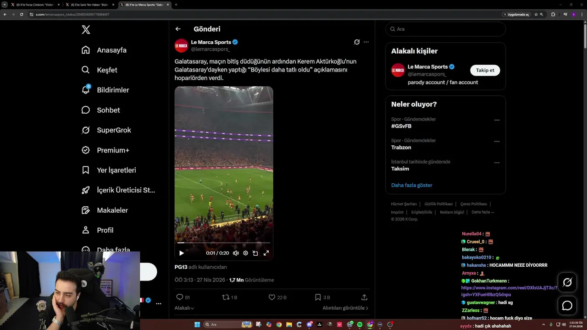Go back using the Gönderi back arrow
The height and width of the screenshot is (330, 587).
(x=178, y=29)
